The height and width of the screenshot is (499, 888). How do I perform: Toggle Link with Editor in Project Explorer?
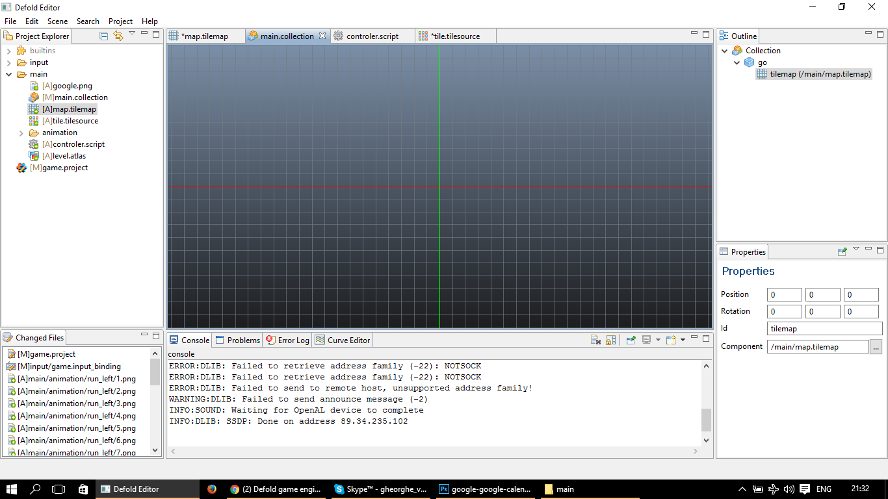(118, 36)
